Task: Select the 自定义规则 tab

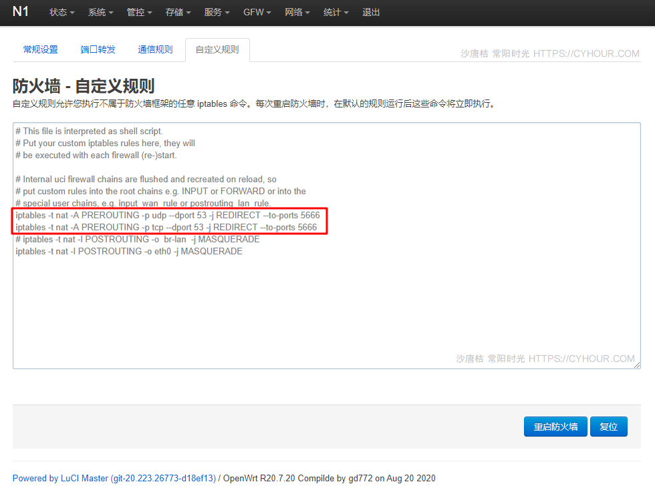Action: 217,49
